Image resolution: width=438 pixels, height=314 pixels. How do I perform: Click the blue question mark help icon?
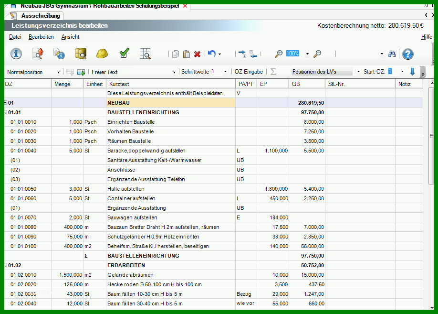coord(408,54)
